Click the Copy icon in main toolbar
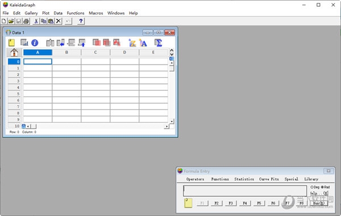Image resolution: width=341 pixels, height=216 pixels. tap(44, 21)
